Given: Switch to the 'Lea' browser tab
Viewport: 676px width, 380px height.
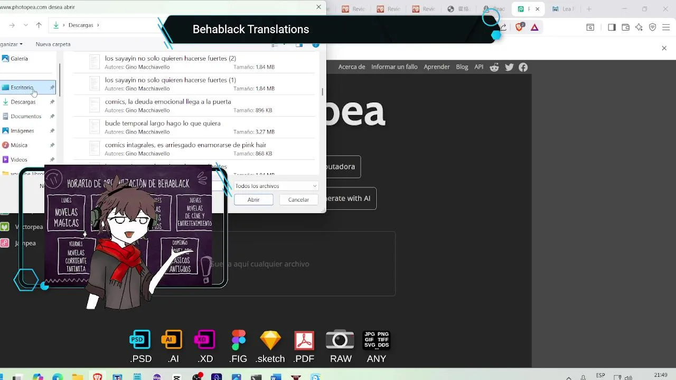Looking at the screenshot, I should (564, 9).
